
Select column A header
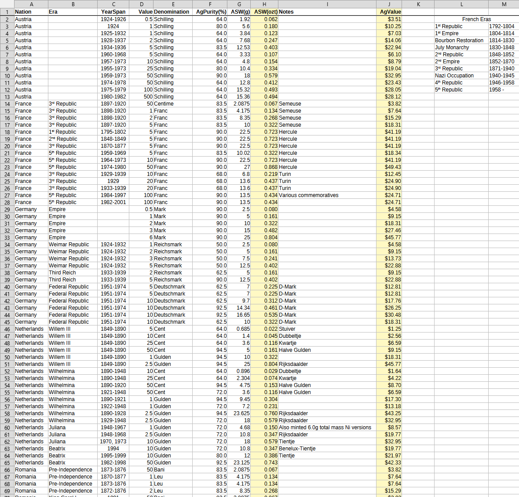(31, 4)
